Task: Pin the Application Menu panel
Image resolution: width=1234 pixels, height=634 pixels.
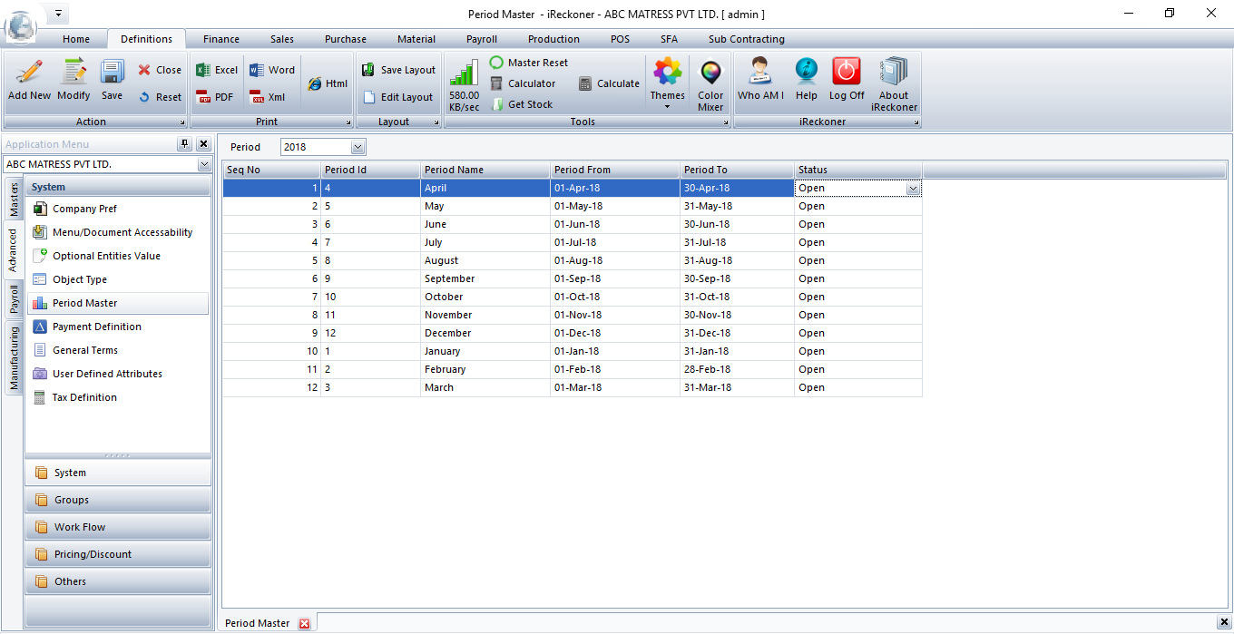Action: point(185,144)
